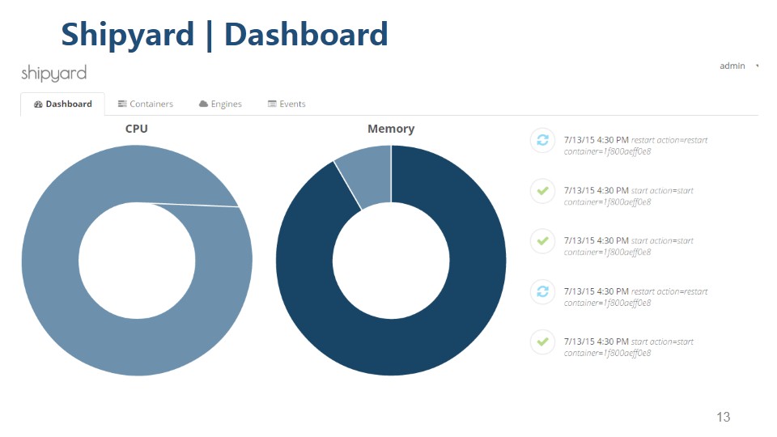Click the Events tab icon
This screenshot has height=437, width=777.
tap(272, 104)
